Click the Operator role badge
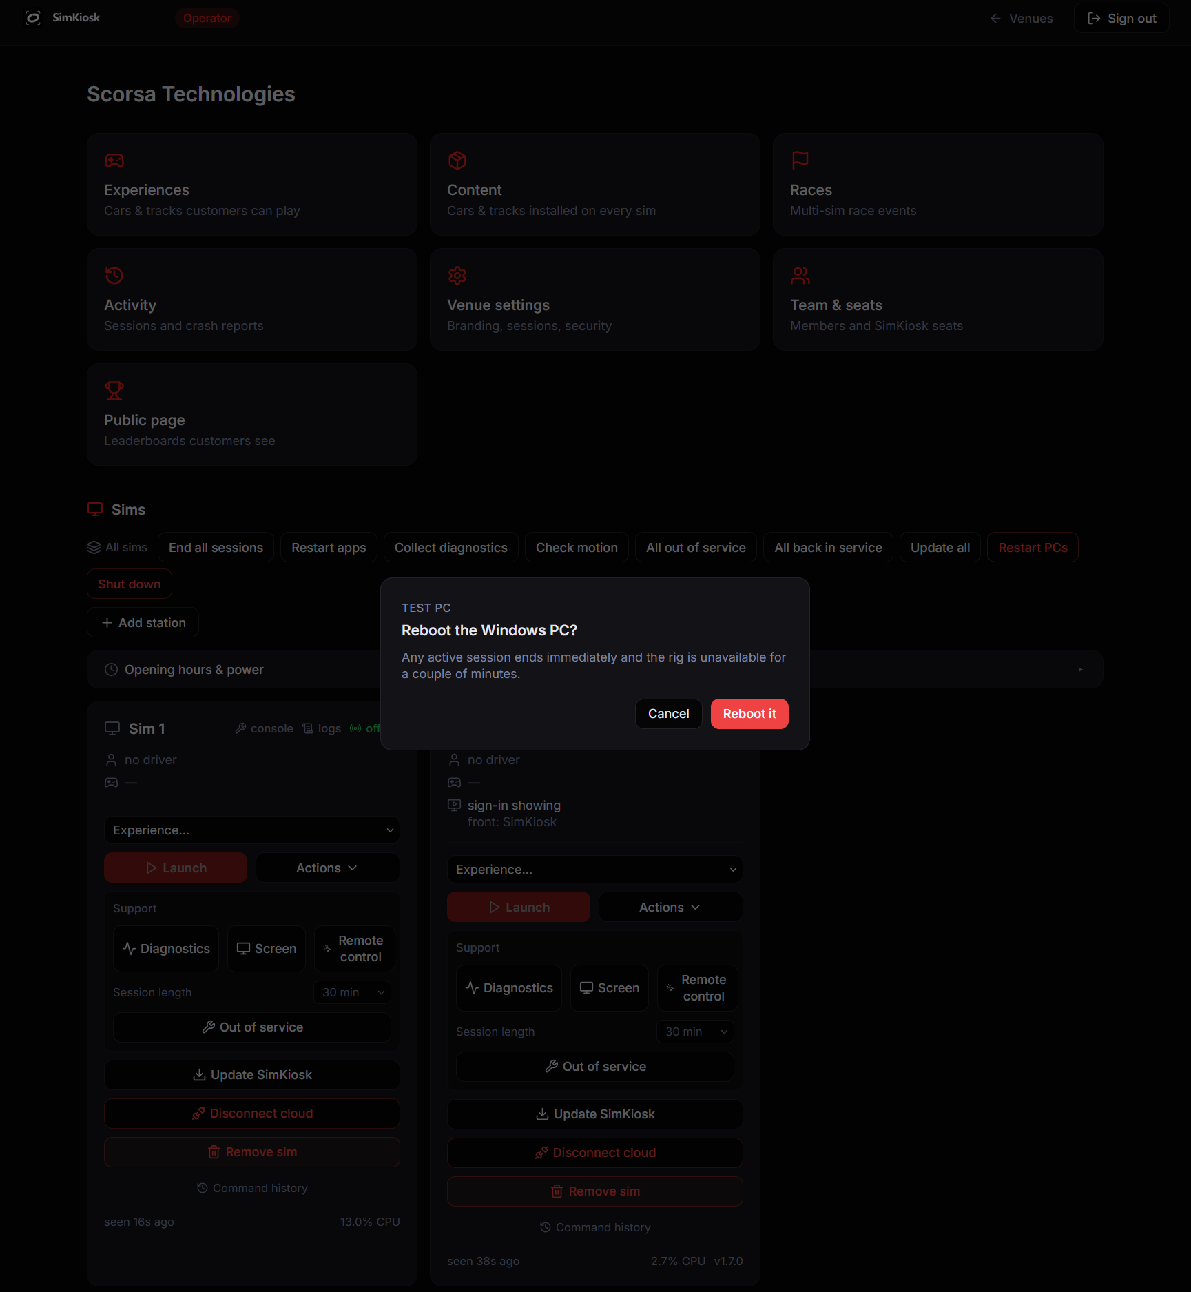Viewport: 1191px width, 1292px height. (x=207, y=18)
